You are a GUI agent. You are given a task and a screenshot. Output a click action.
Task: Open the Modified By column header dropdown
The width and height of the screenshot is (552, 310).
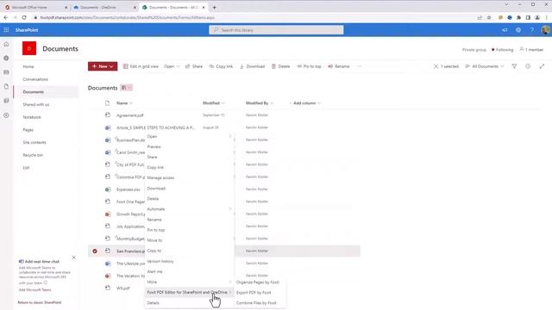pyautogui.click(x=260, y=103)
